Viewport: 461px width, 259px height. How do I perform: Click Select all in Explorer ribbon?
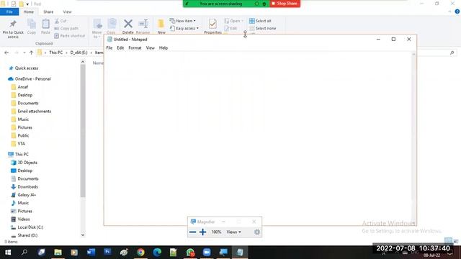click(x=260, y=21)
